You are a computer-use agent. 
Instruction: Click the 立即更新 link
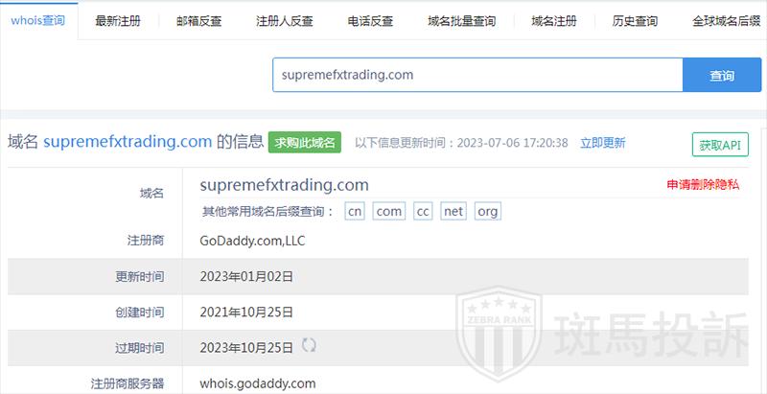[603, 143]
